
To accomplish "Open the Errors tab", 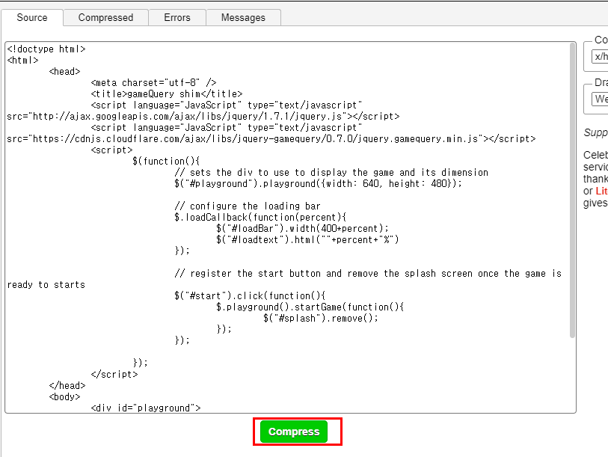I will tap(177, 18).
